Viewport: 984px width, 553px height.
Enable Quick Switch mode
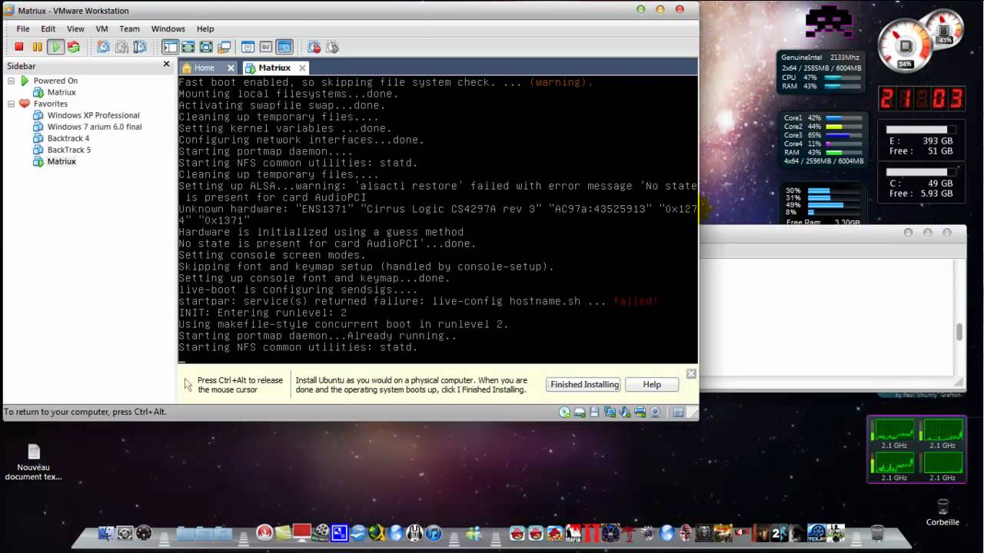[188, 47]
